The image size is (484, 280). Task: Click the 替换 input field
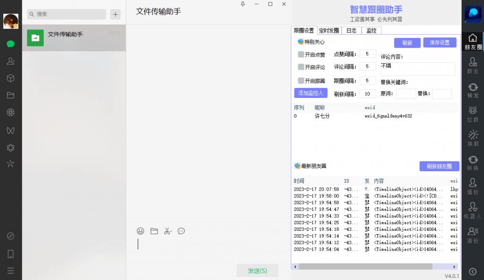point(442,94)
